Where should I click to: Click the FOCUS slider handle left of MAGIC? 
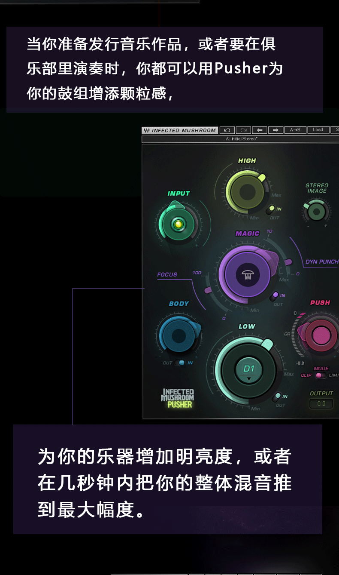[x=208, y=290]
